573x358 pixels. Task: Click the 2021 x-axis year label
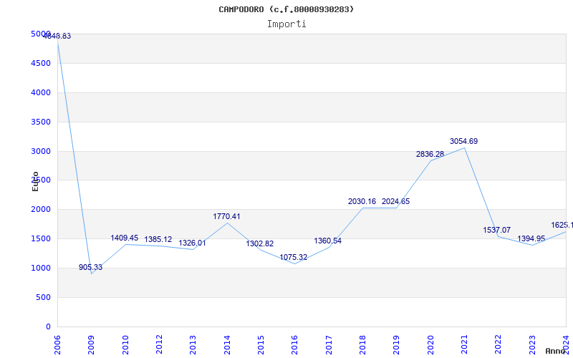coord(464,344)
